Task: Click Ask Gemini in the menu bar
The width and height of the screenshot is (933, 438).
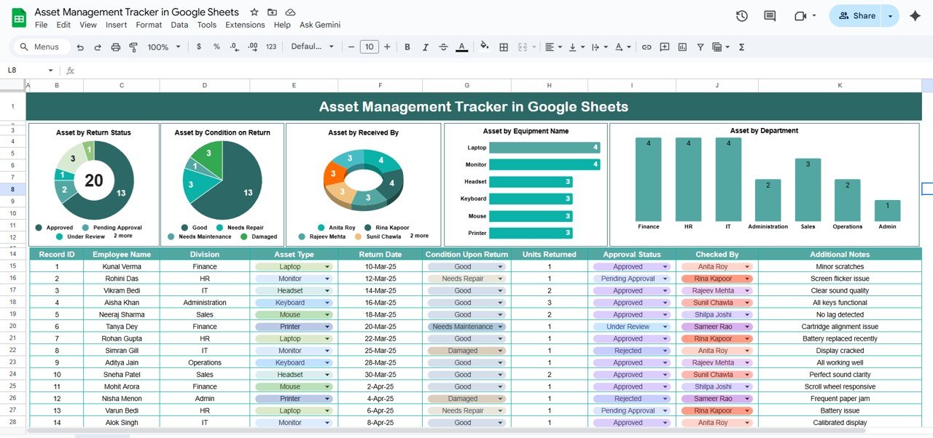Action: [320, 24]
